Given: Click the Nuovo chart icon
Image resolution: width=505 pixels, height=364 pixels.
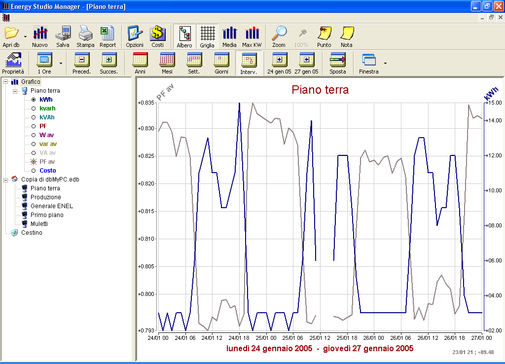Looking at the screenshot, I should pos(40,36).
